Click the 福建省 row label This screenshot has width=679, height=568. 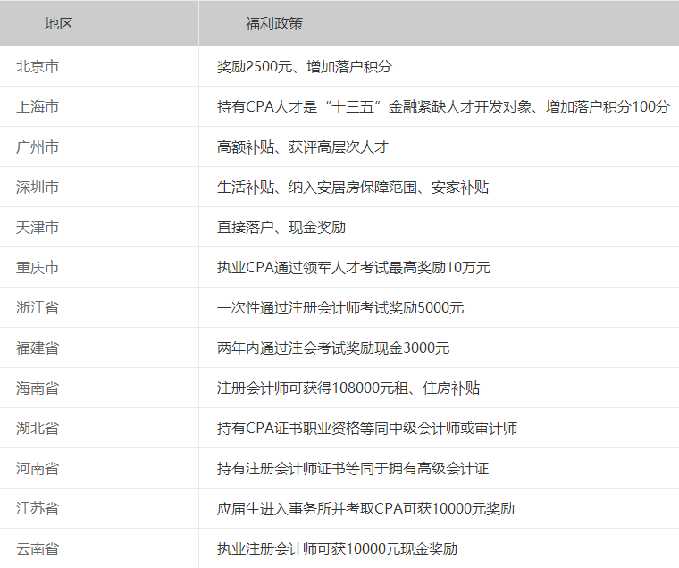(38, 347)
